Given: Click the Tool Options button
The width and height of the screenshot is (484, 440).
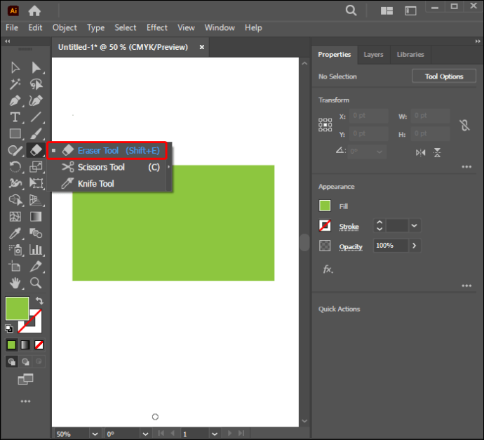Looking at the screenshot, I should coord(444,76).
